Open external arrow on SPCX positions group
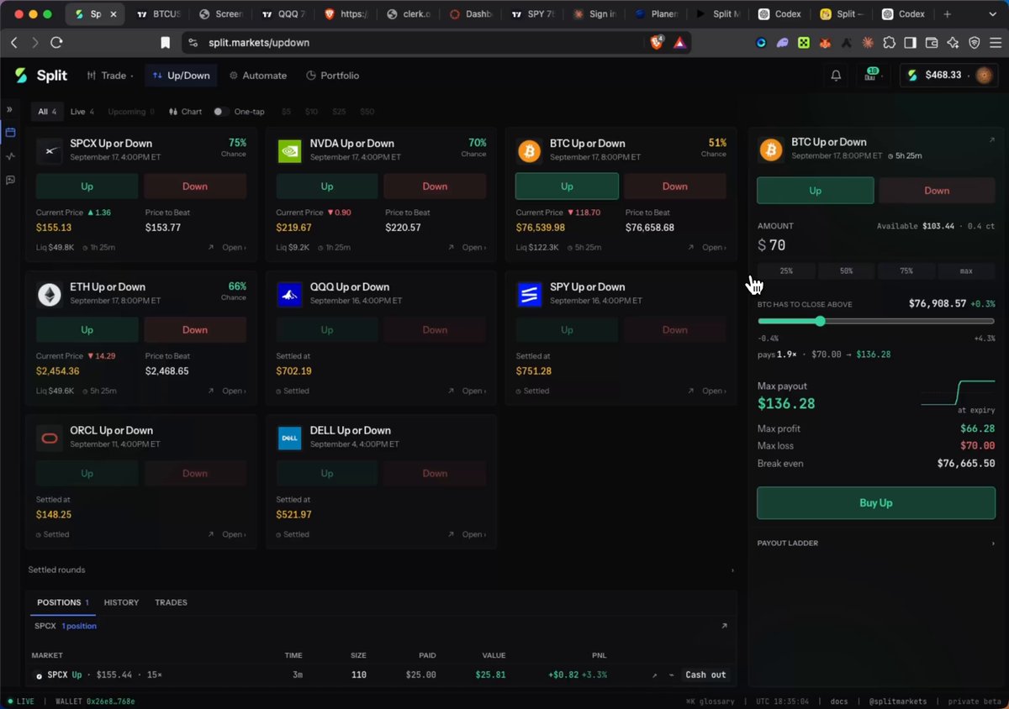 pyautogui.click(x=725, y=626)
